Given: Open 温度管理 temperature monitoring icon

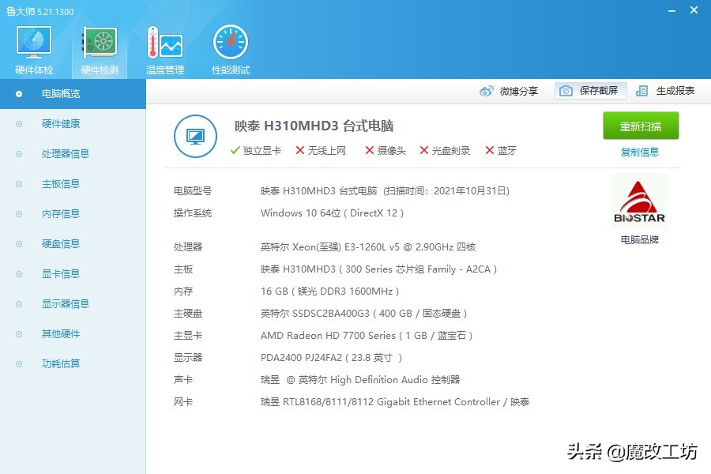Looking at the screenshot, I should [164, 43].
